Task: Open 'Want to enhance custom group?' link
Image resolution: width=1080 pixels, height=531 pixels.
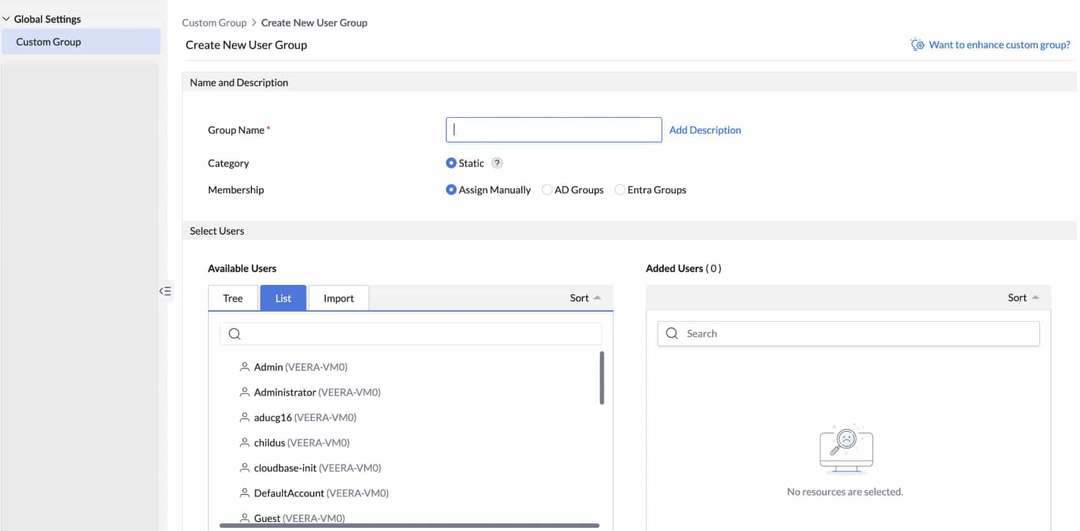Action: [999, 45]
